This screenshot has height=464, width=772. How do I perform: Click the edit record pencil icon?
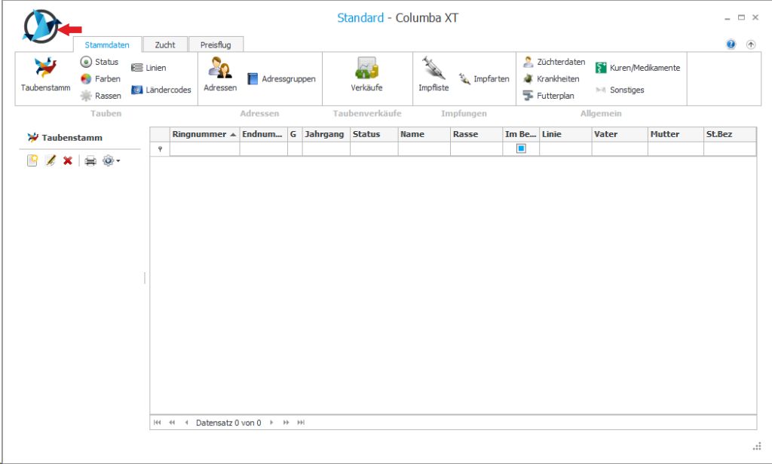[51, 160]
